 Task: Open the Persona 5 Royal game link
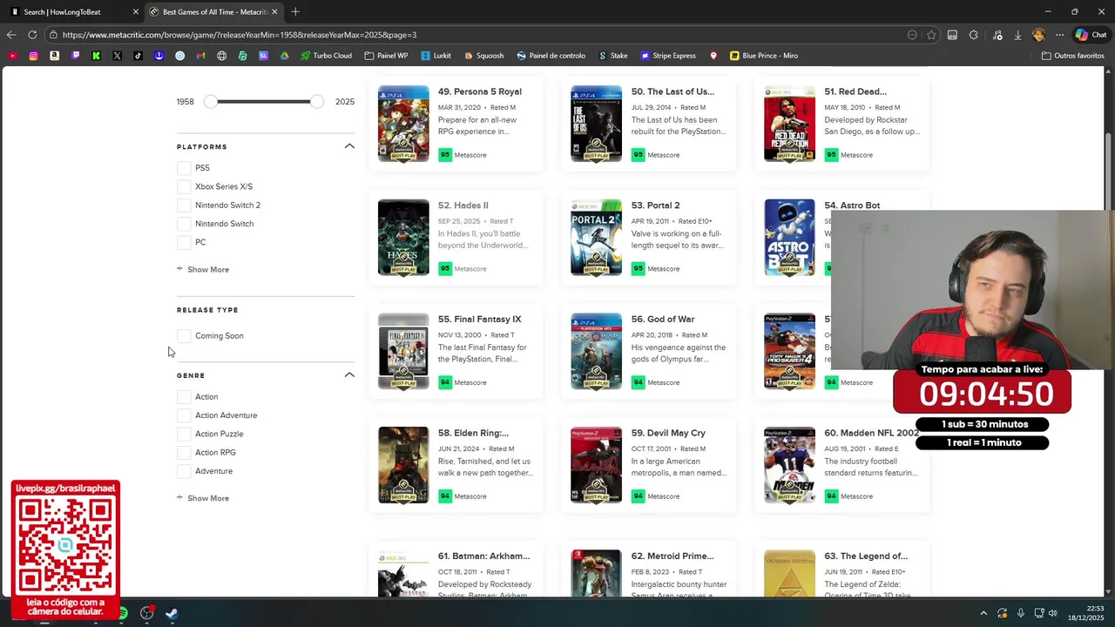(479, 91)
